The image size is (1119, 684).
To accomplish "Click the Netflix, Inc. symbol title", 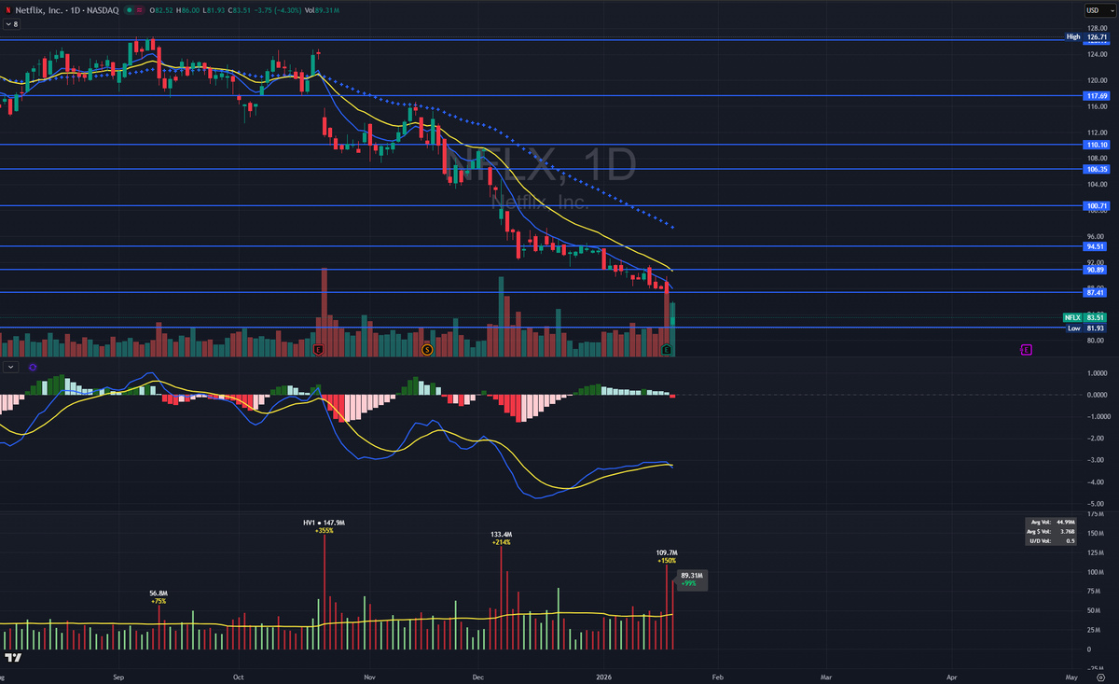I will tap(41, 9).
